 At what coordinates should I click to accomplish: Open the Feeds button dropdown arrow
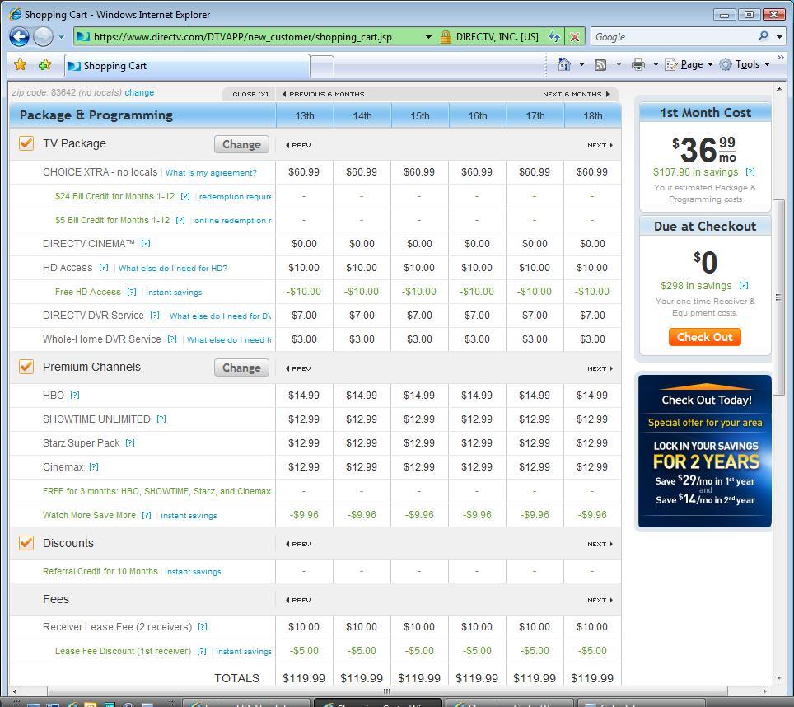click(619, 64)
